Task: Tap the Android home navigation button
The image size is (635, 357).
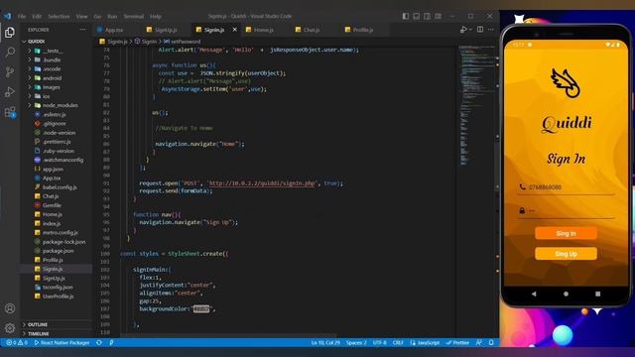Action: 566,294
